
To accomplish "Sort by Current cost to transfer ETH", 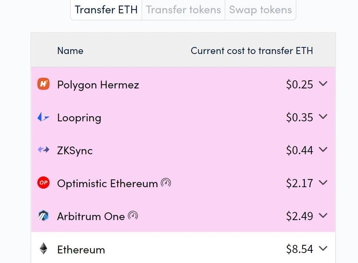I will point(251,51).
